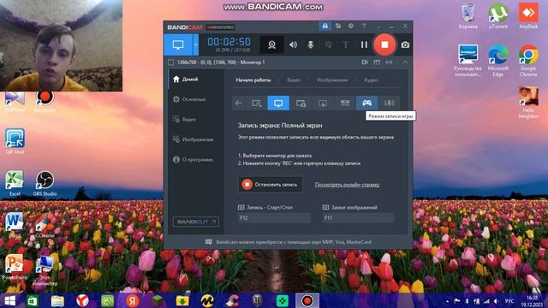Image resolution: width=548 pixels, height=308 pixels.
Task: Click the Bandicam taskbar button
Action: click(x=307, y=300)
